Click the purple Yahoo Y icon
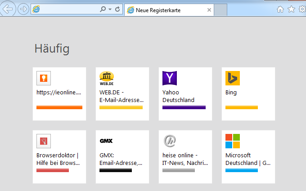Viewport: 306px width, 191px height. (x=170, y=78)
